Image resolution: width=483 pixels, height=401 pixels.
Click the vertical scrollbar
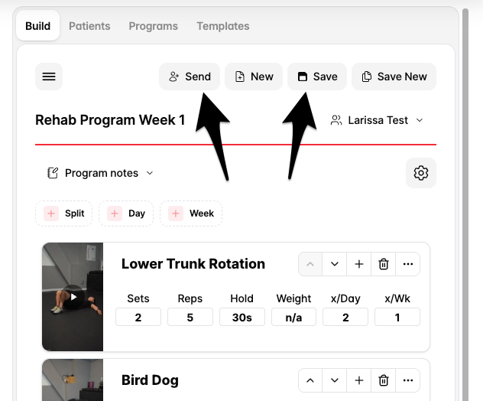(465, 204)
